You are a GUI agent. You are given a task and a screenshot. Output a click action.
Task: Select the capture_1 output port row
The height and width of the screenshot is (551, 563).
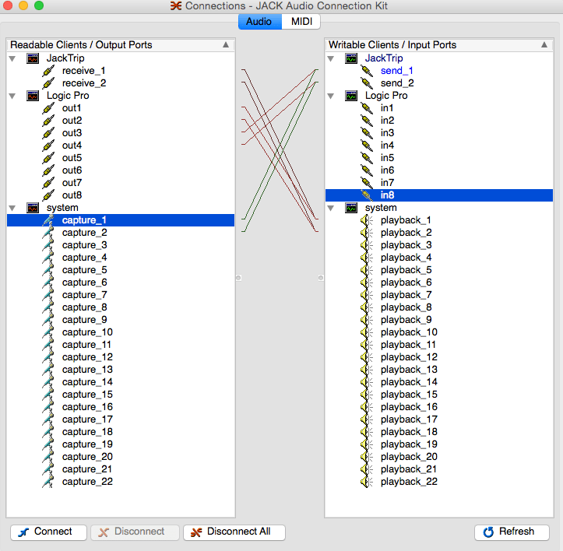[x=121, y=220]
